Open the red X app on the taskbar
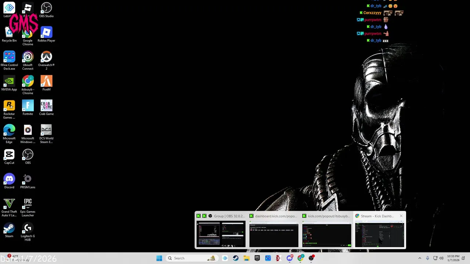The image size is (470, 264). [279, 258]
